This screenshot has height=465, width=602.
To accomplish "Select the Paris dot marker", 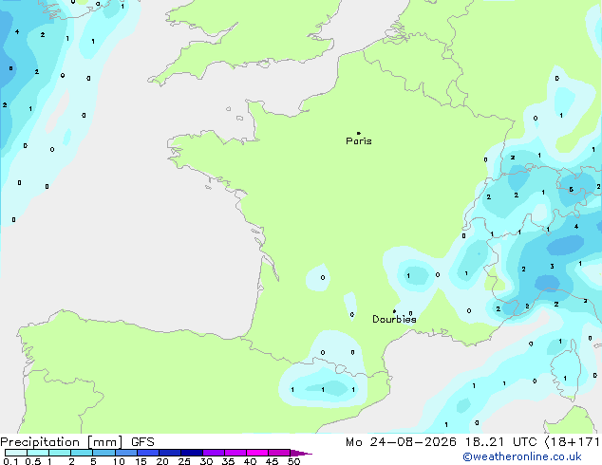I will pyautogui.click(x=359, y=133).
